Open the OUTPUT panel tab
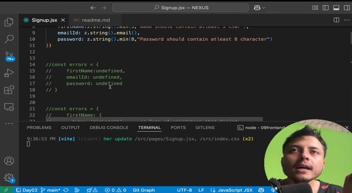Screen dimensions: 352x193 (x=70, y=127)
